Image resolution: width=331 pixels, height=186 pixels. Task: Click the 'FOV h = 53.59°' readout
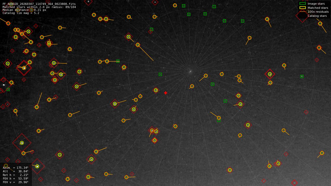click(16, 178)
